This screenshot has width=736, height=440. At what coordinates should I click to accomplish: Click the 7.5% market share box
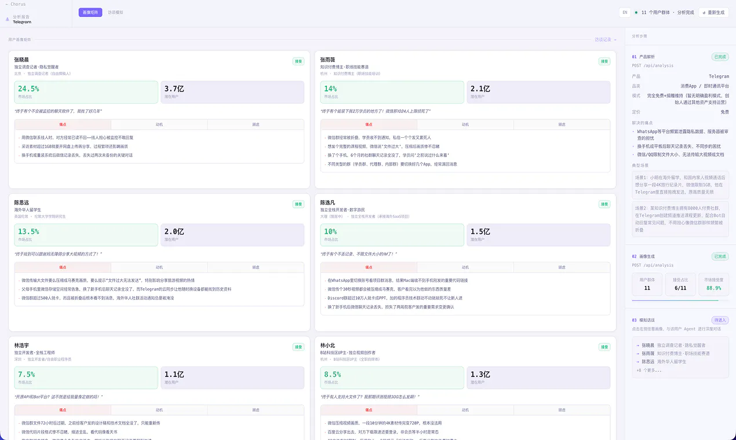pos(86,377)
